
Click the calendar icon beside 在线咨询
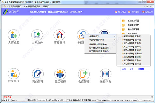click(x=143, y=12)
